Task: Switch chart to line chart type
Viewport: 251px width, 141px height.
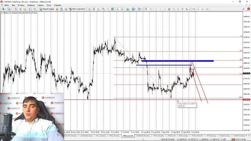Action: point(98,9)
